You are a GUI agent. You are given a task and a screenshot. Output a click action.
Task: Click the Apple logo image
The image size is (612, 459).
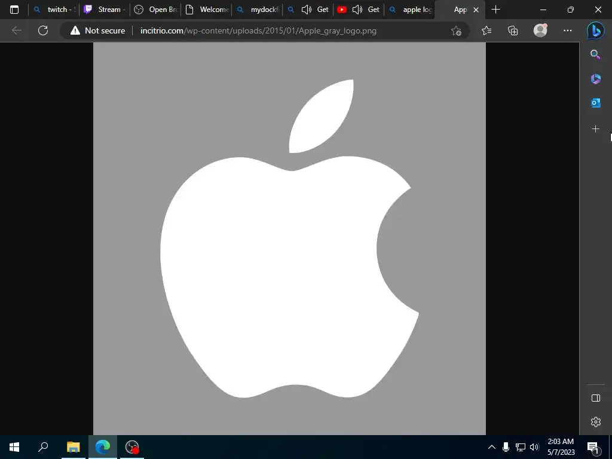point(289,238)
